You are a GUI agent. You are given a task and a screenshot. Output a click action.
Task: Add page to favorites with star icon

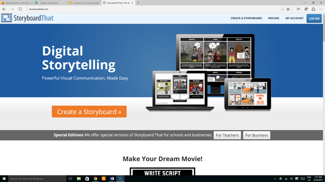(x=288, y=9)
